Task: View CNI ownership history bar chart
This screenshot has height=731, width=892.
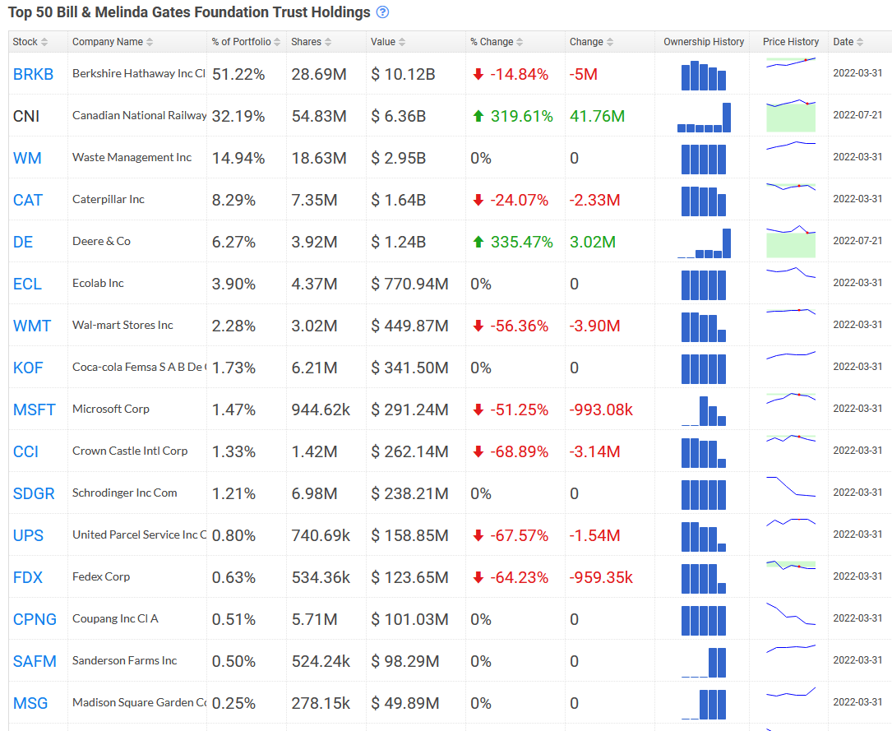Action: tap(704, 118)
